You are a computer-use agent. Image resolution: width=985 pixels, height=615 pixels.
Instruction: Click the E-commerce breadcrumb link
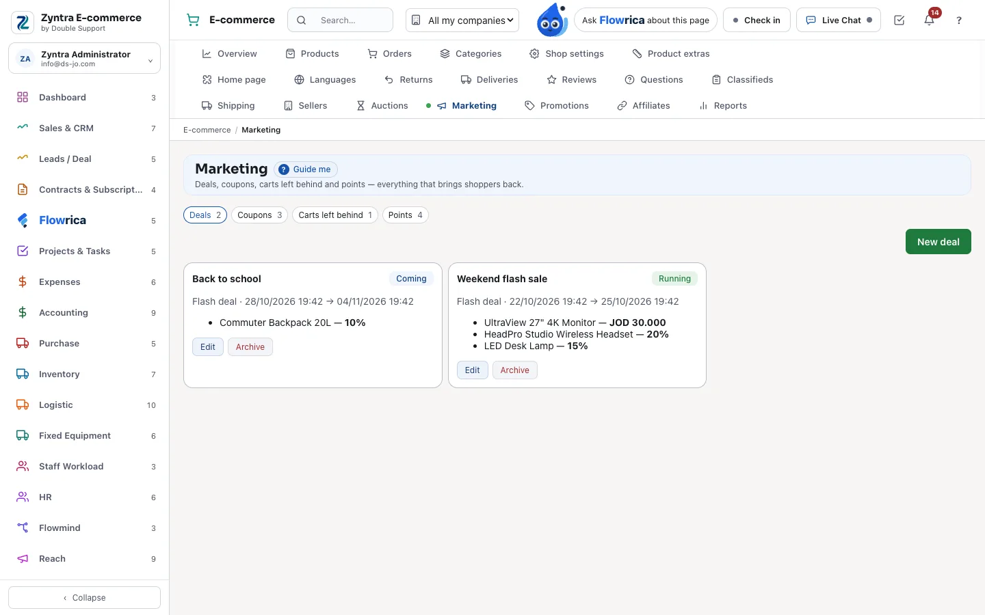[207, 130]
